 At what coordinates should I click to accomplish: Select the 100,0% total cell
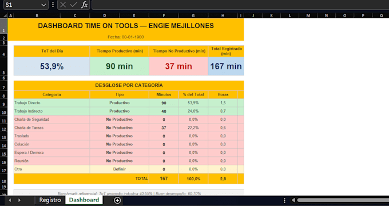[x=193, y=179]
